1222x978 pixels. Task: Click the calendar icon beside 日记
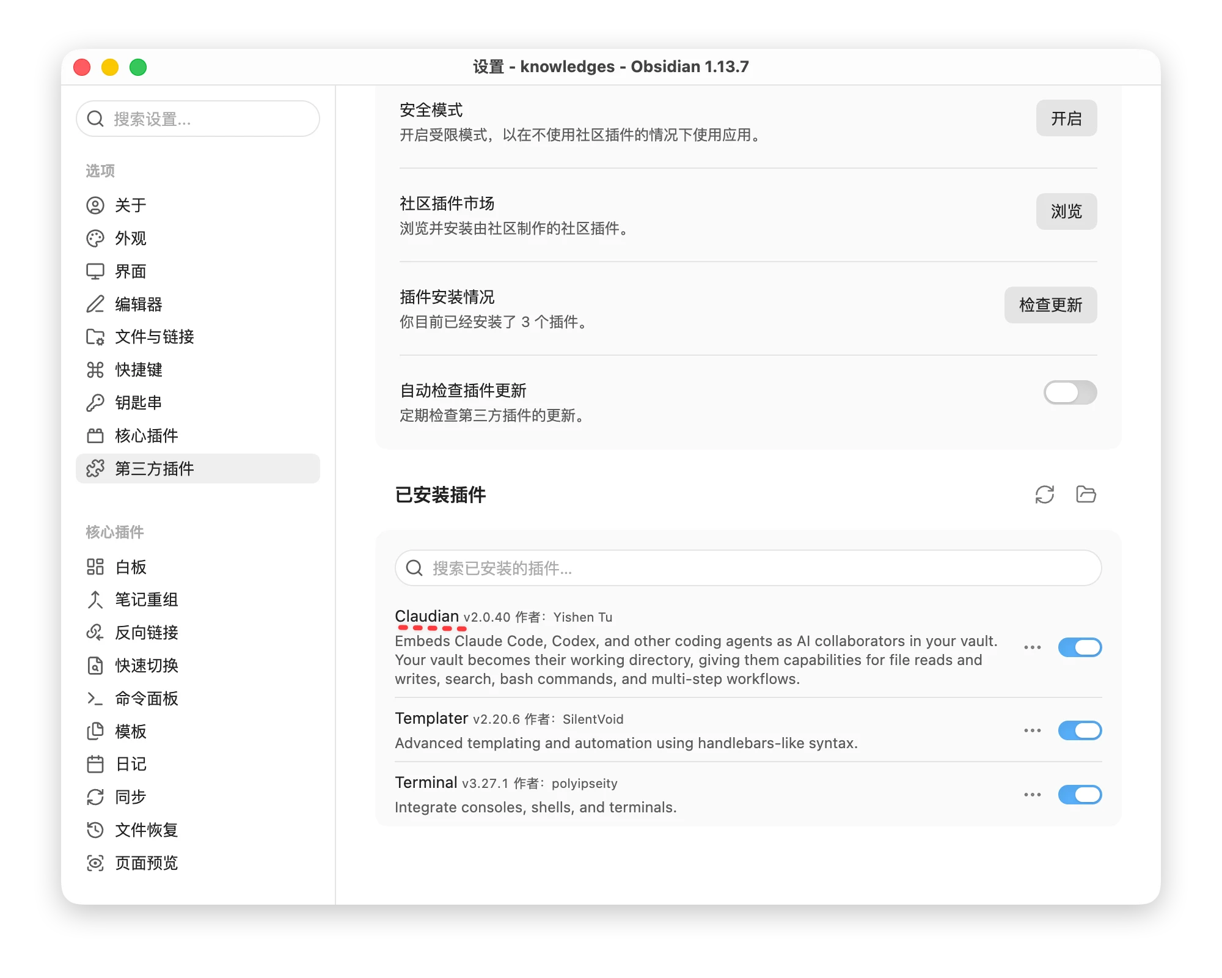pyautogui.click(x=95, y=764)
